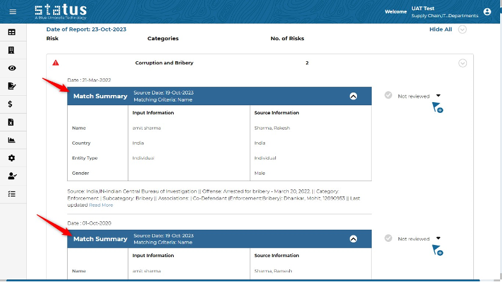Viewport: 502px width, 282px height.
Task: Click the user account avatar icon
Action: (x=487, y=11)
